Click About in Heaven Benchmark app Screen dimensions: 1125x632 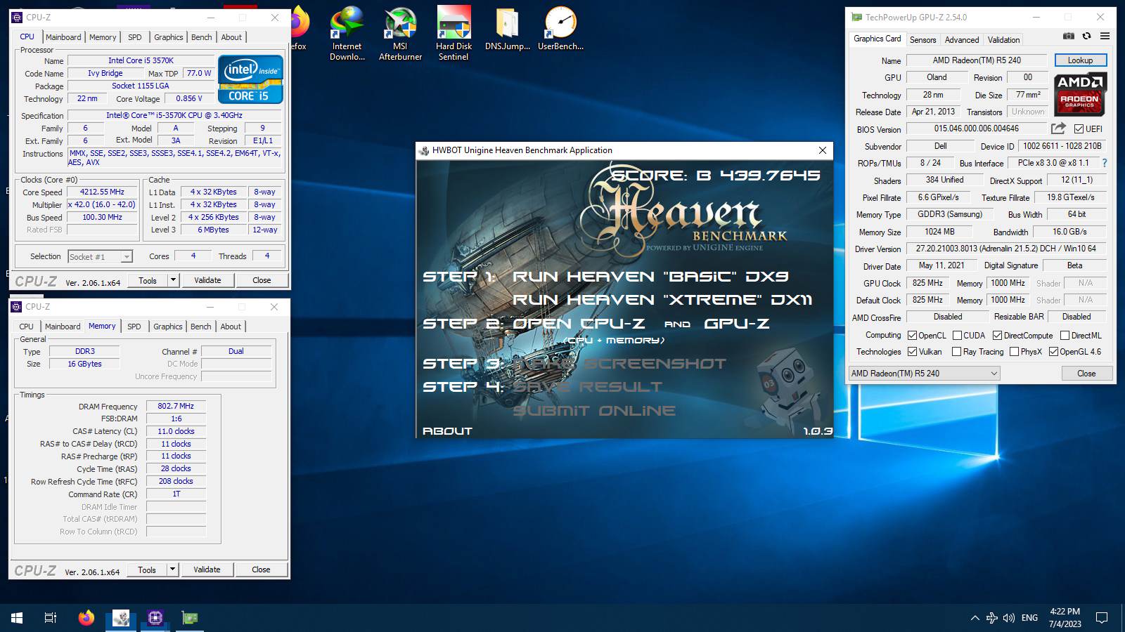point(447,431)
